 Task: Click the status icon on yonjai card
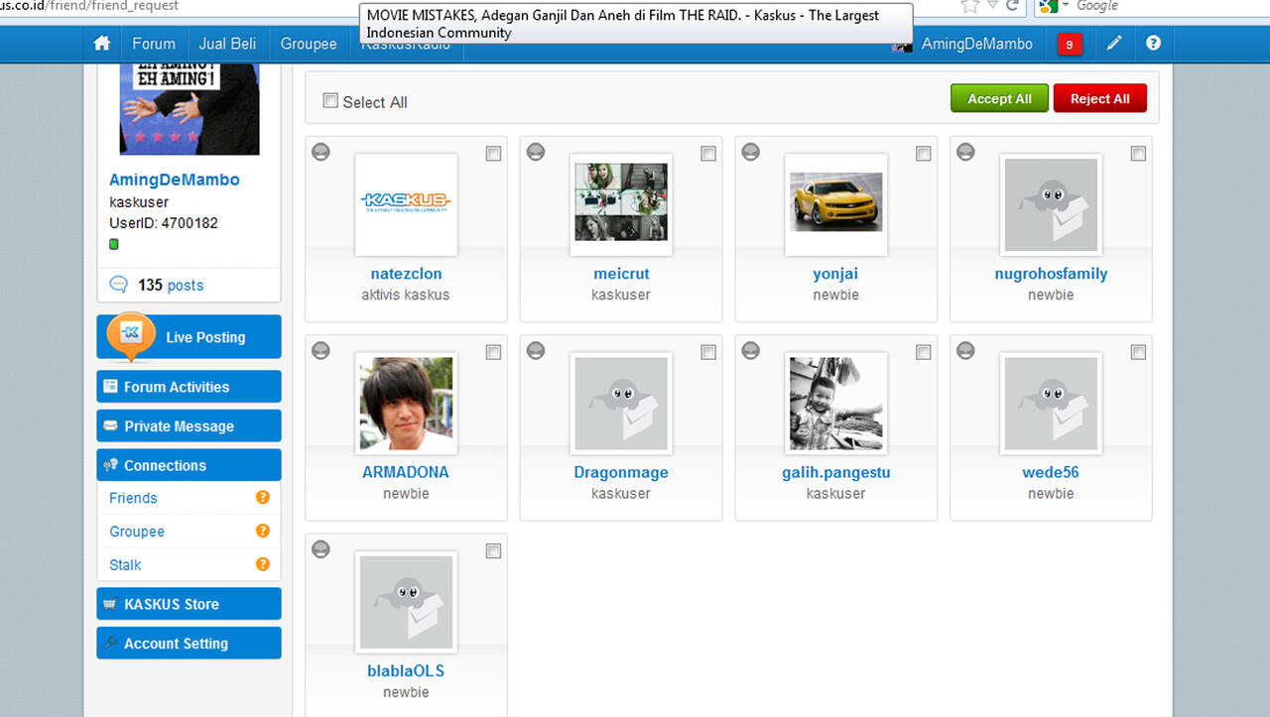pyautogui.click(x=751, y=152)
